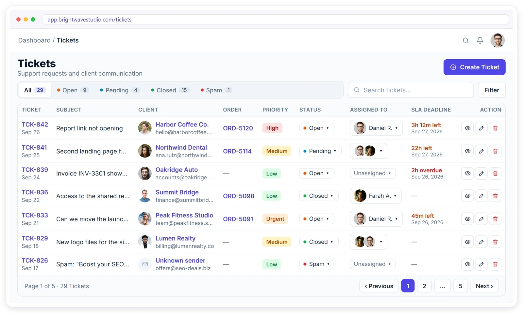Open status dropdown for TCK-842
Viewport: 523px width, 313px height.
pyautogui.click(x=317, y=128)
